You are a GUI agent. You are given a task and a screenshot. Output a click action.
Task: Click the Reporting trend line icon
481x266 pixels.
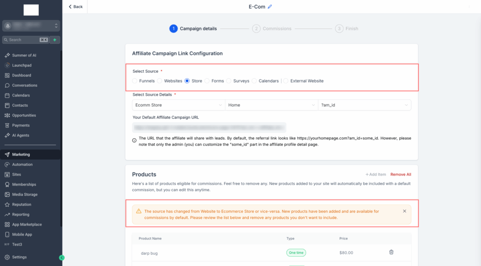tap(7, 215)
